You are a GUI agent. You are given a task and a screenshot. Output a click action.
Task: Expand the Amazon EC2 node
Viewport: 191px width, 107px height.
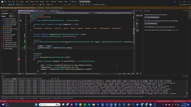pyautogui.click(x=2, y=27)
